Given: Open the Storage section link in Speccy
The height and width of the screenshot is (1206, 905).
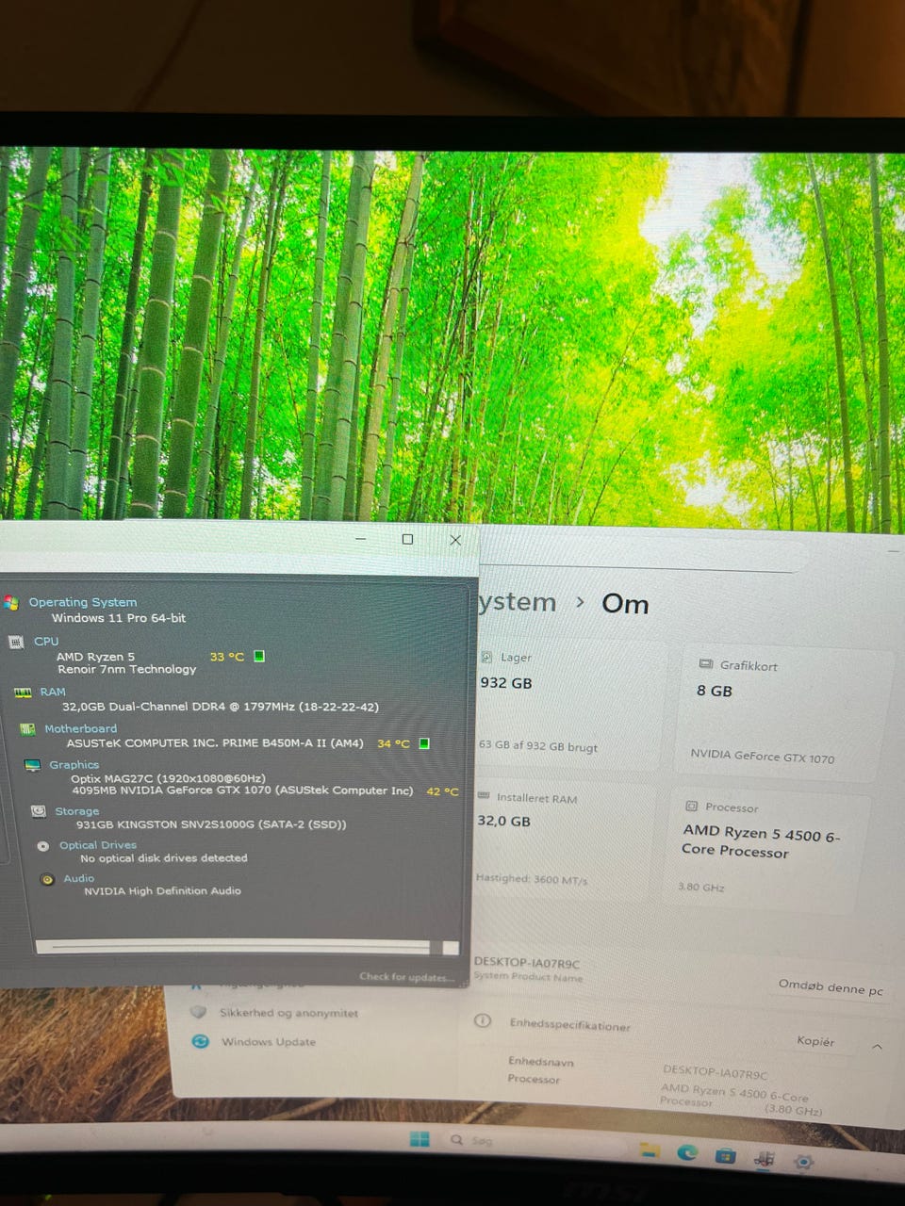Looking at the screenshot, I should click(76, 811).
